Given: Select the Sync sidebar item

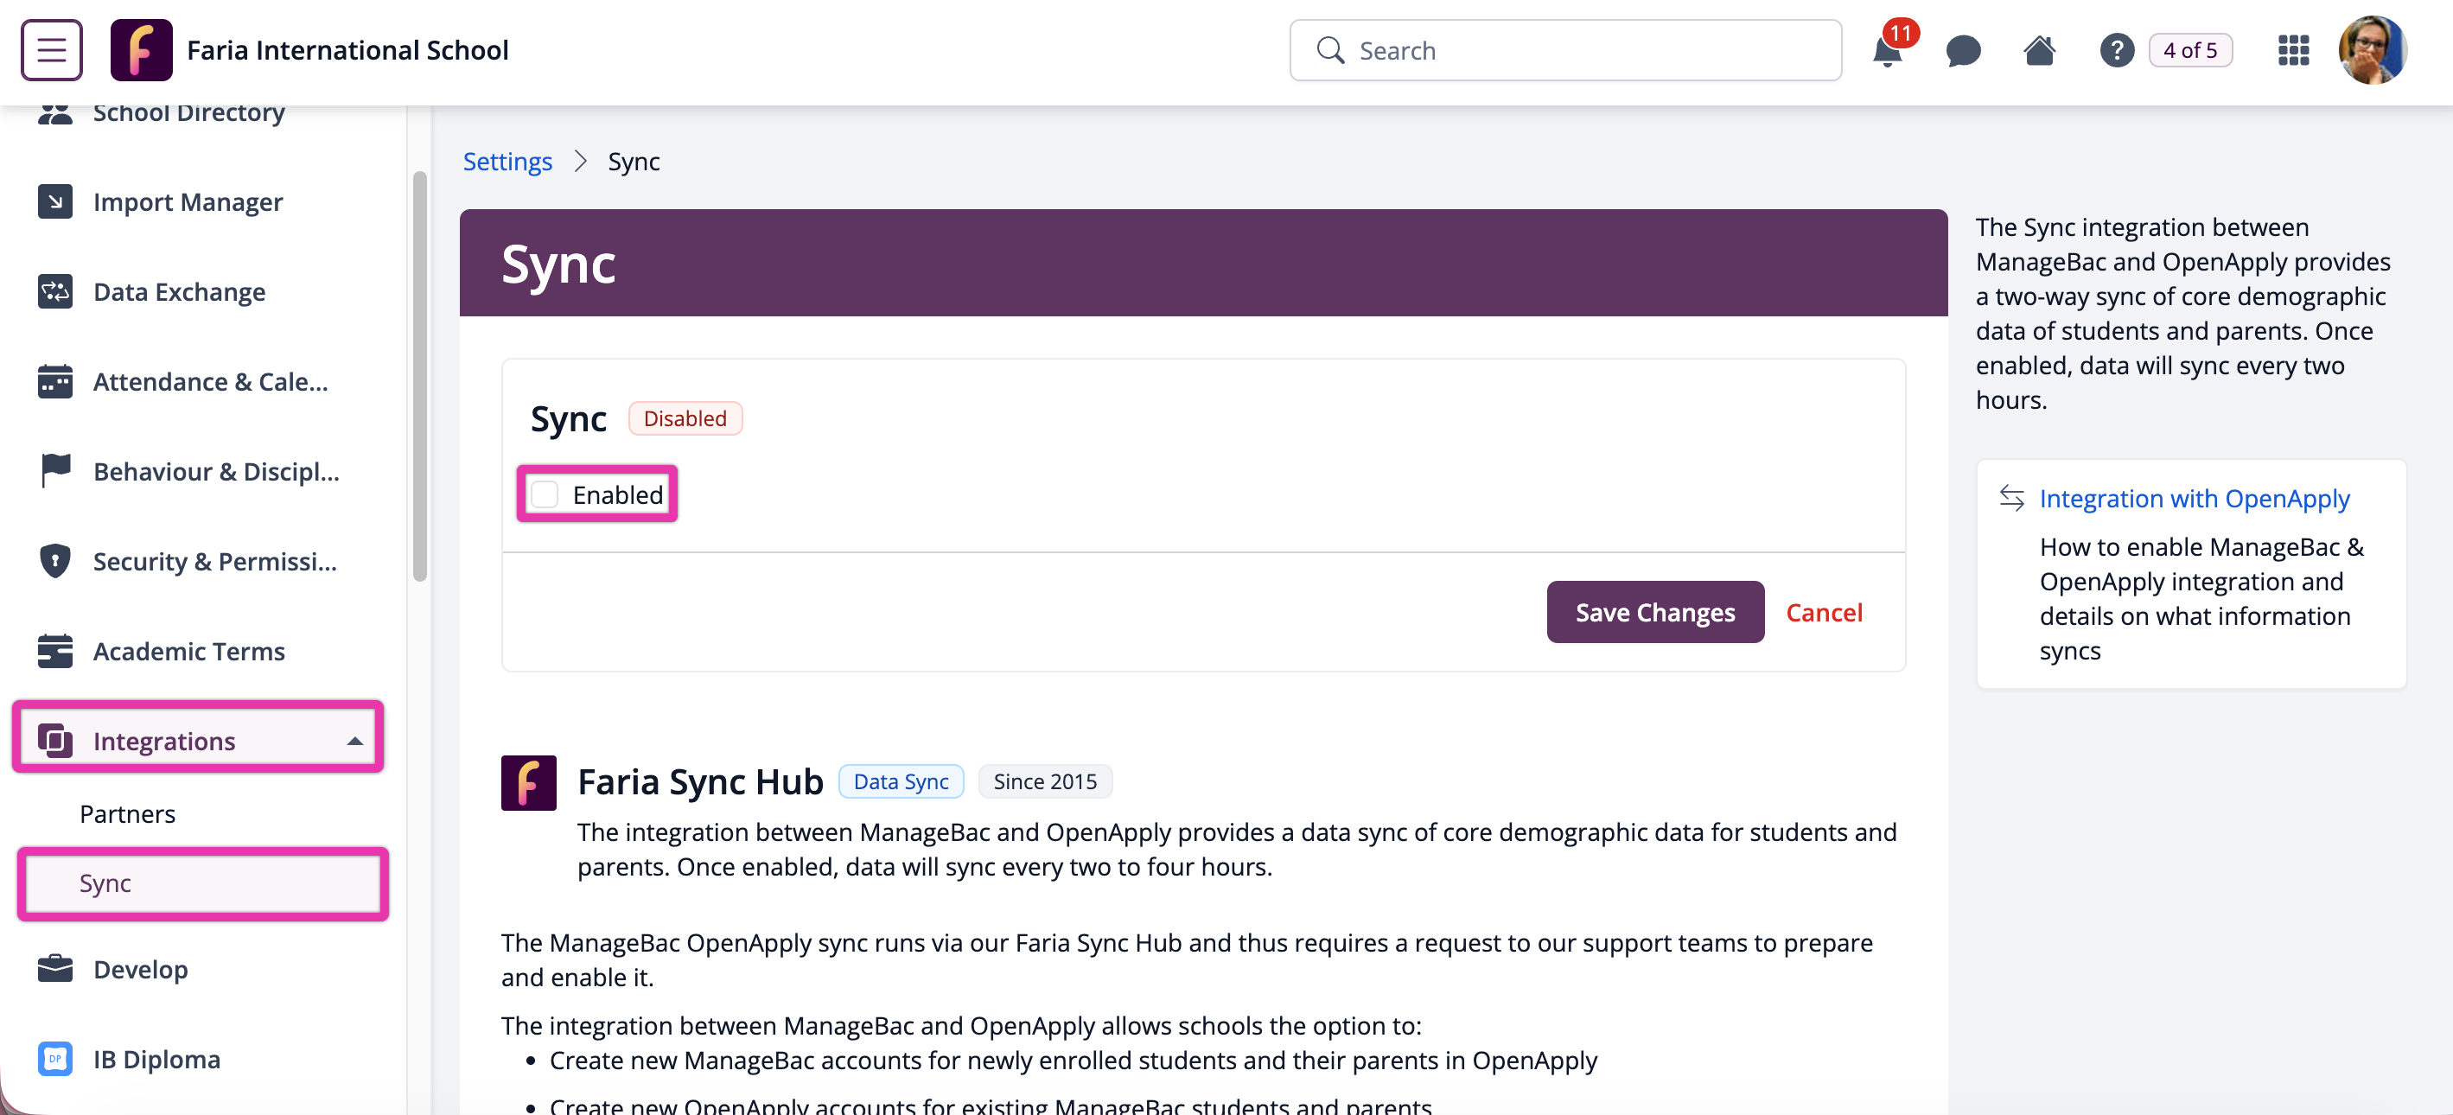Looking at the screenshot, I should point(105,883).
